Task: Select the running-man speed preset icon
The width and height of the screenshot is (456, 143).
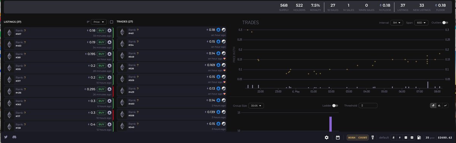Action: (393, 137)
